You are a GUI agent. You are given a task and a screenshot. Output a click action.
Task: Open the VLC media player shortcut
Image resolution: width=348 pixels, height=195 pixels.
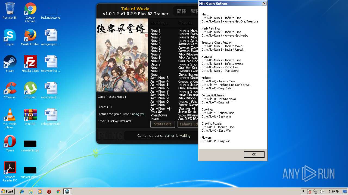coord(10,119)
